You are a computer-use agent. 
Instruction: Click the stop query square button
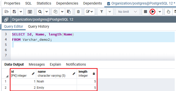(x=146, y=12)
